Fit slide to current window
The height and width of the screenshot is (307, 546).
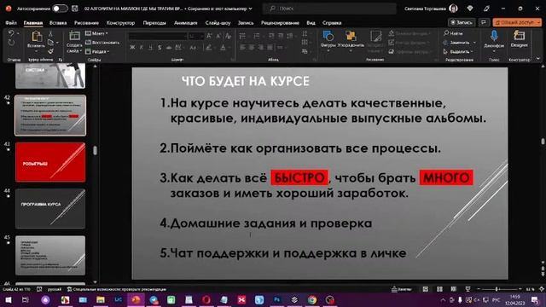tap(541, 289)
